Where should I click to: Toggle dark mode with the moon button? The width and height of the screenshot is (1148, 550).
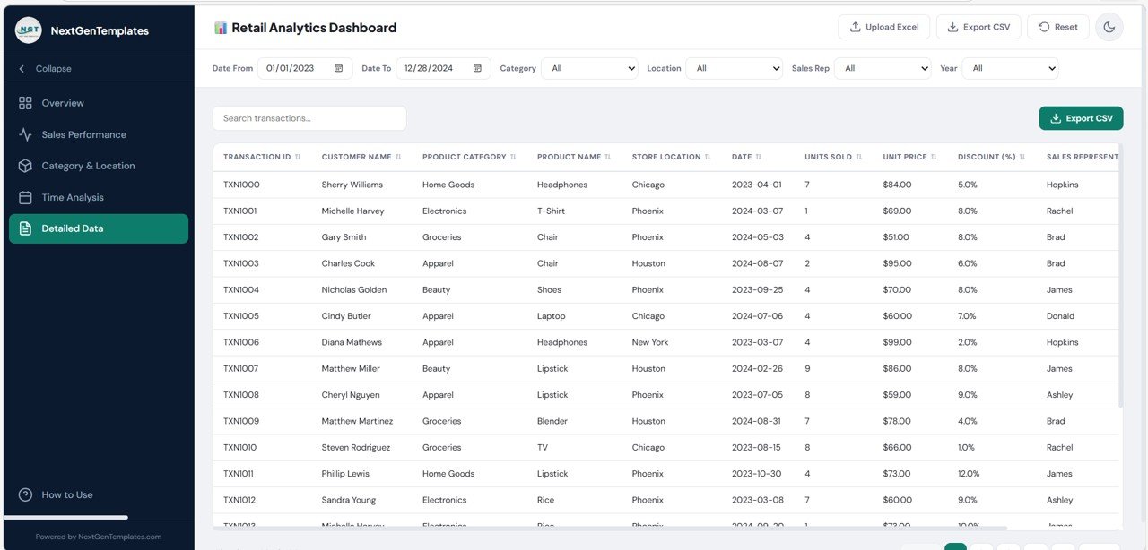point(1109,26)
